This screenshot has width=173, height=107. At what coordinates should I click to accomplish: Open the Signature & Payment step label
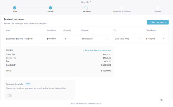[122, 11]
